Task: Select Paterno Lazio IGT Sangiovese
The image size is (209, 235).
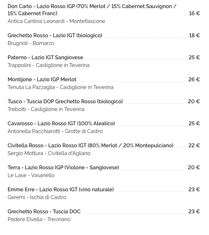Action: click(x=45, y=57)
